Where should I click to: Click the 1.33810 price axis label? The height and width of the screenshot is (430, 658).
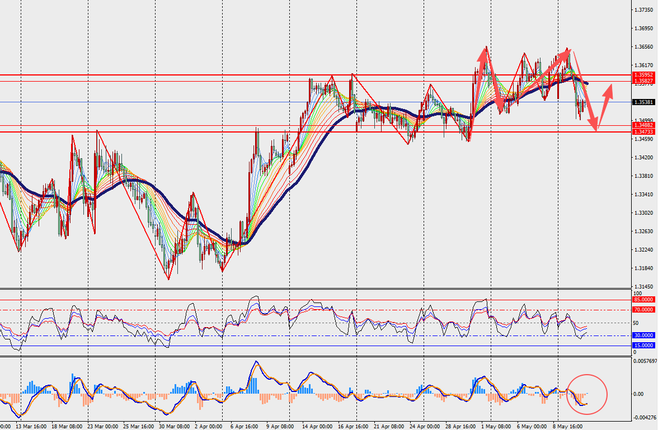(643, 176)
